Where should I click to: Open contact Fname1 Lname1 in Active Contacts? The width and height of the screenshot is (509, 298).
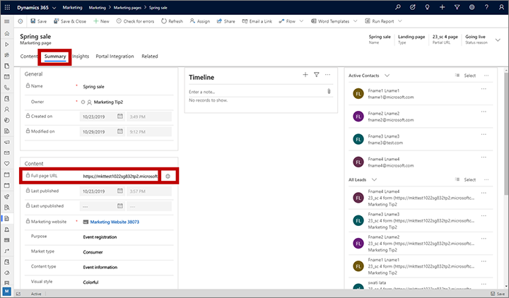[421, 94]
